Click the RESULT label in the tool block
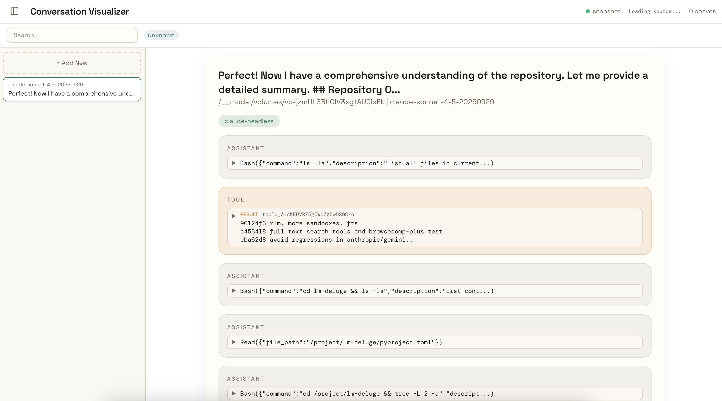This screenshot has height=401, width=722. point(249,215)
